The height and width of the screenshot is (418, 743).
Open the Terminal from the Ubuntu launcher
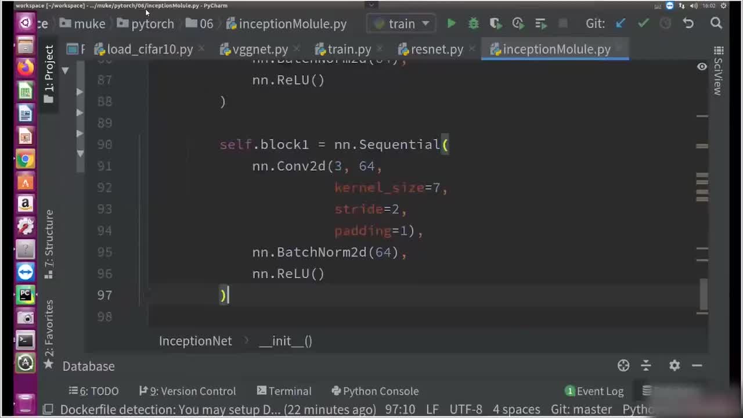[x=25, y=340]
